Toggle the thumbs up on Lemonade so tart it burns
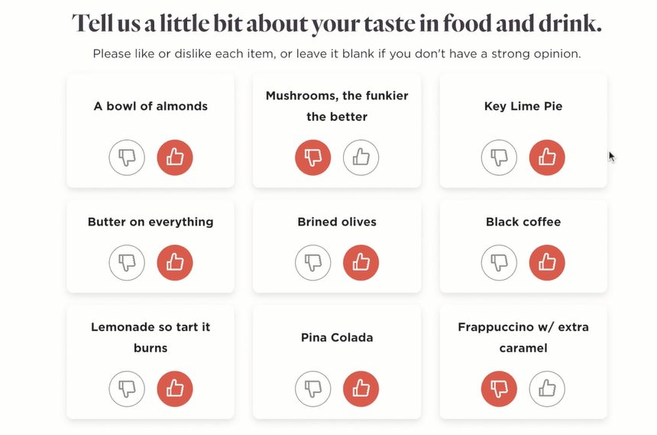Viewport: 657px width, 435px height. (x=175, y=389)
